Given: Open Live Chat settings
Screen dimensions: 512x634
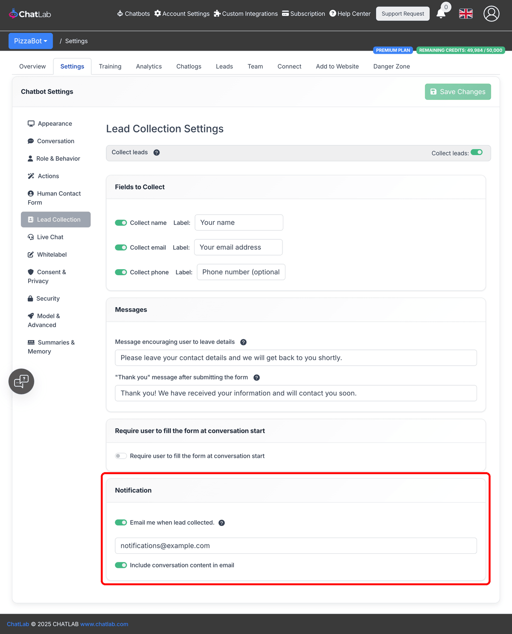Looking at the screenshot, I should tap(46, 237).
